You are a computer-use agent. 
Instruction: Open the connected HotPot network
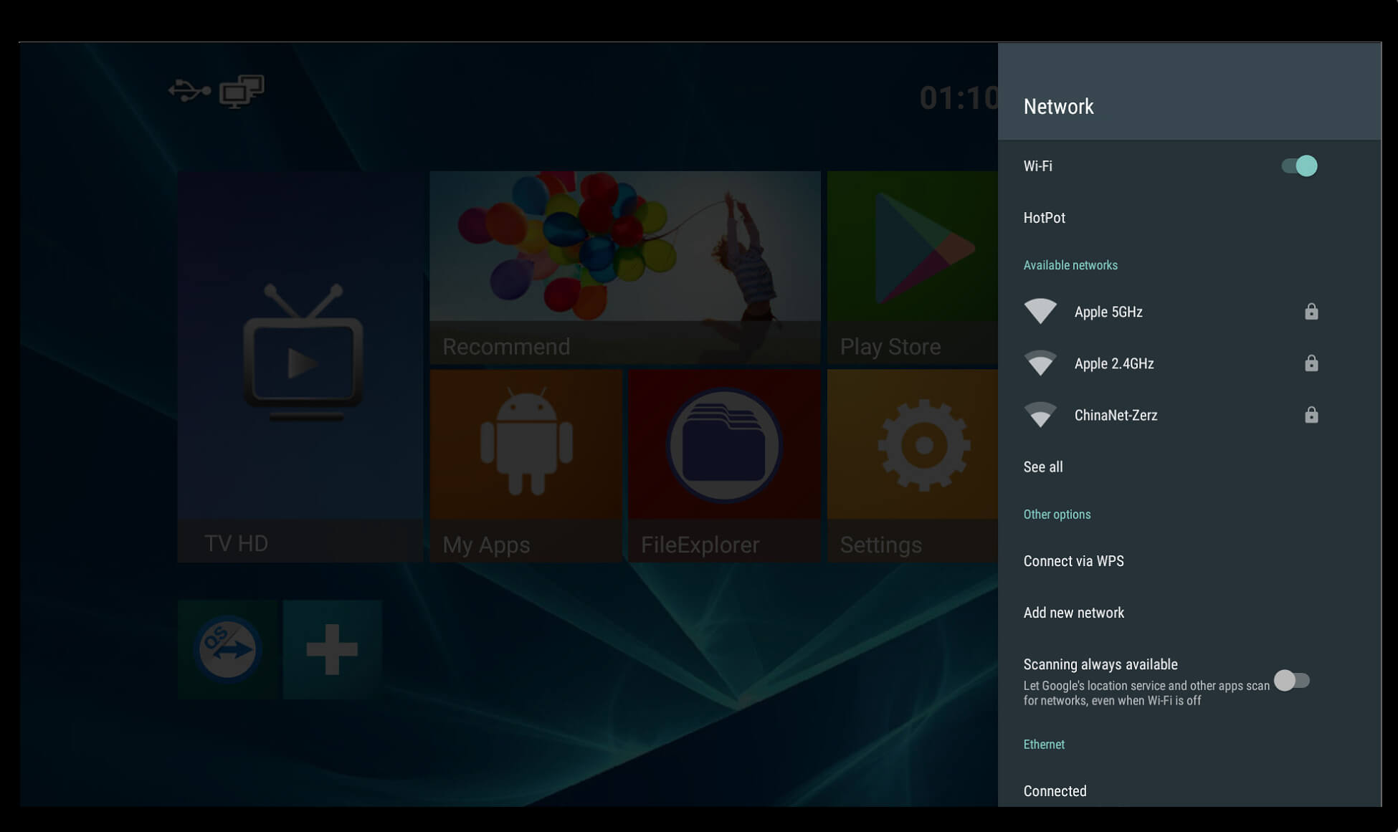coord(1044,218)
